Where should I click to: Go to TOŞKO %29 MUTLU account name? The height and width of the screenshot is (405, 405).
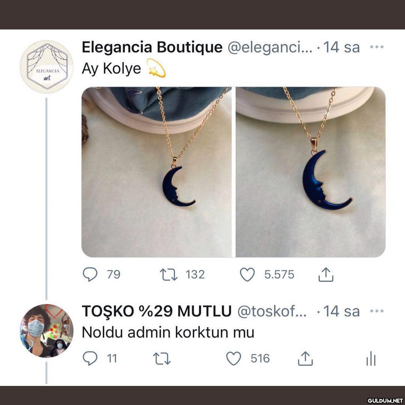[x=156, y=311]
